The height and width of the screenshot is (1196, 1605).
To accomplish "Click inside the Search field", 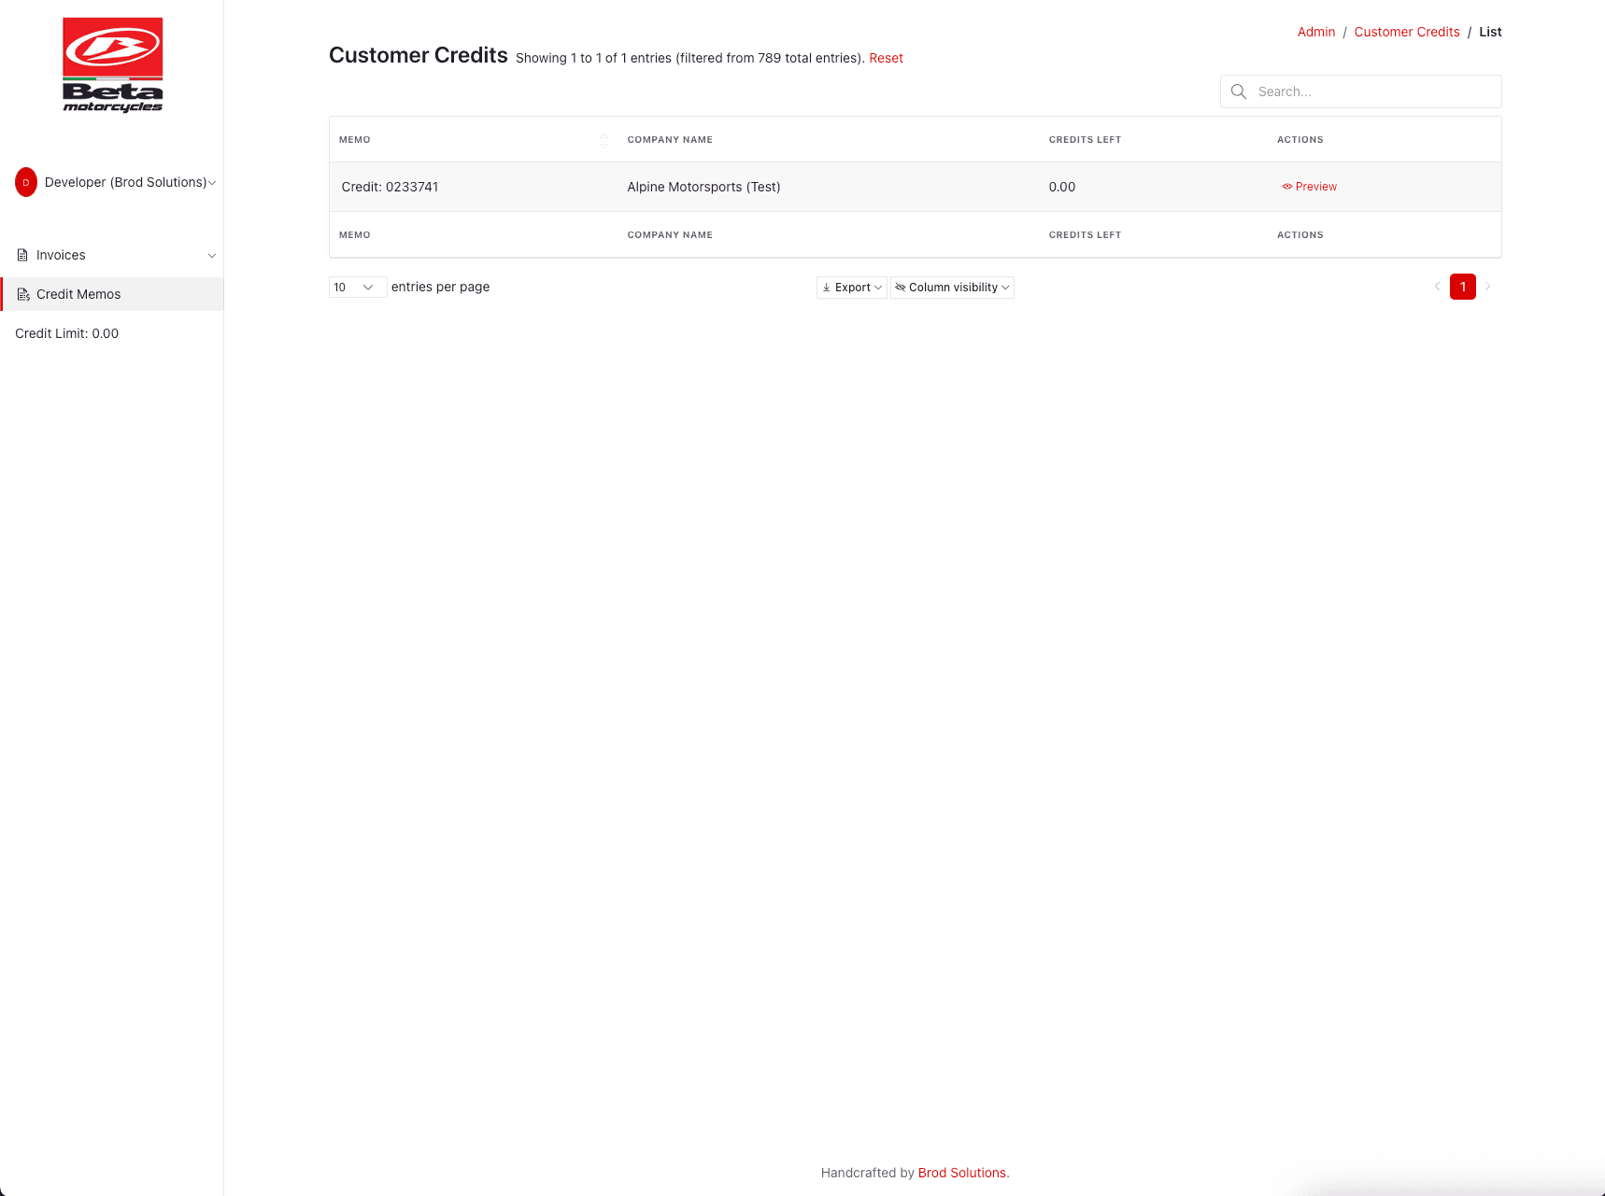I will coord(1359,91).
